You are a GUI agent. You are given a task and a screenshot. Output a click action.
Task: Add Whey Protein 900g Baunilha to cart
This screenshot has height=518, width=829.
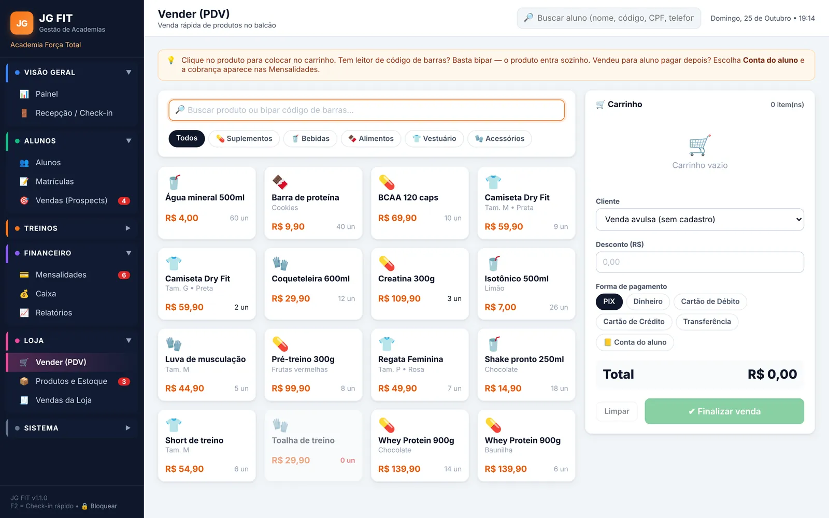click(x=526, y=446)
